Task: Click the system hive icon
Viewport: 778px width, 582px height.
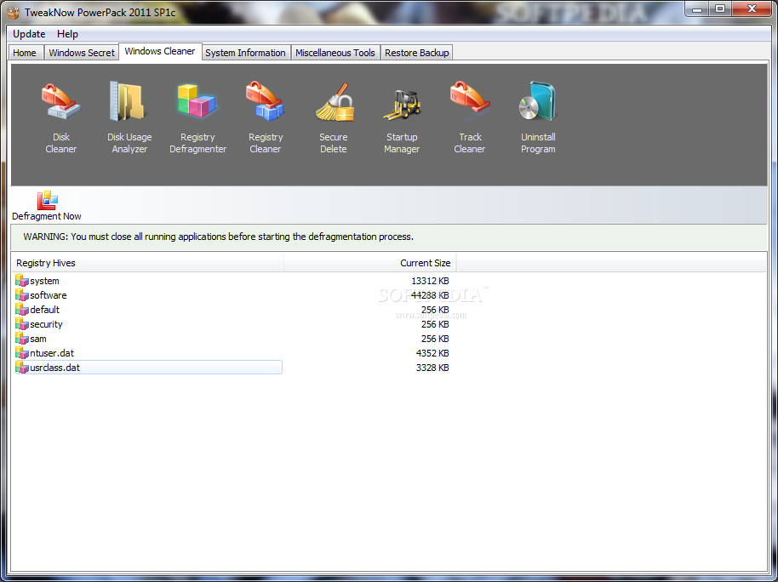Action: [x=22, y=280]
